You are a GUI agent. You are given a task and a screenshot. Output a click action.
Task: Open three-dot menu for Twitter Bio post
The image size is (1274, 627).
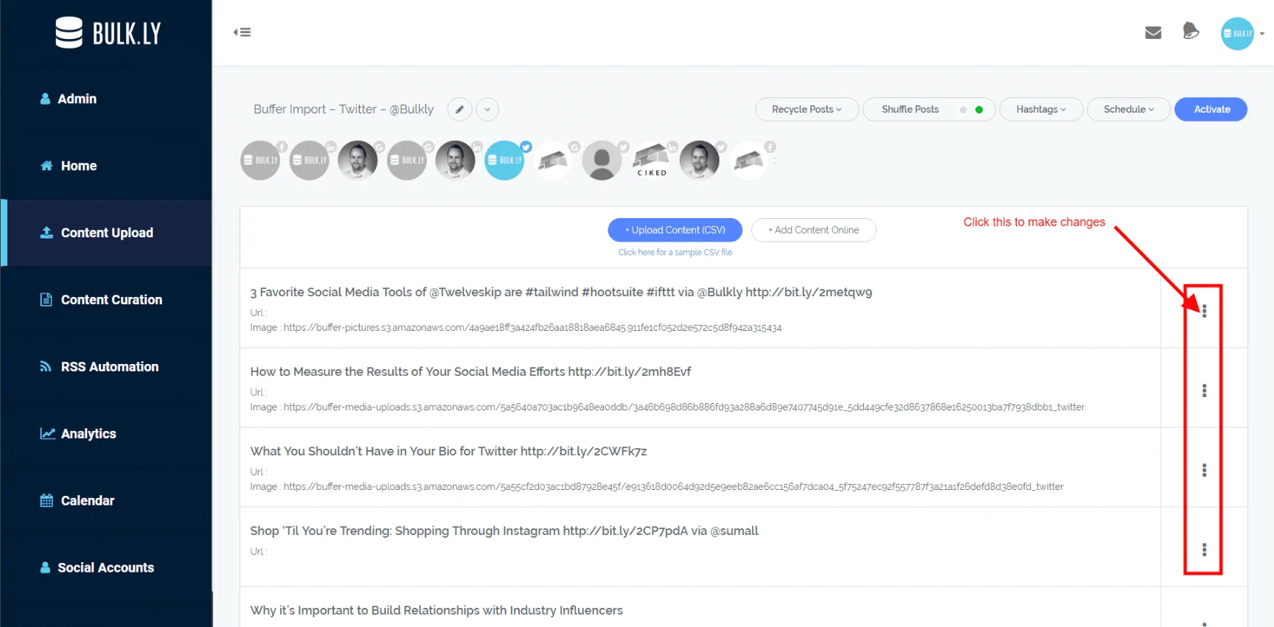pos(1204,470)
